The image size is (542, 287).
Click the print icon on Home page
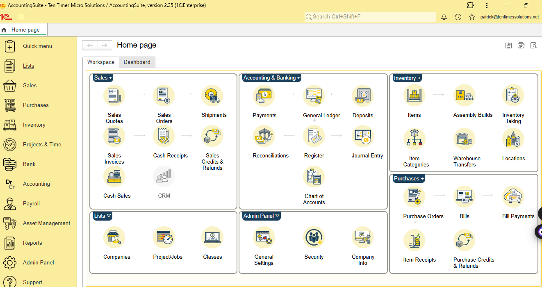tap(521, 46)
